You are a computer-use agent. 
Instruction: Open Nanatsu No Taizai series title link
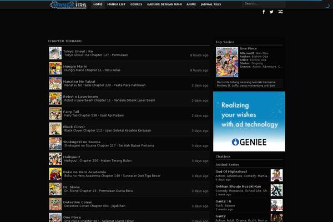(79, 82)
